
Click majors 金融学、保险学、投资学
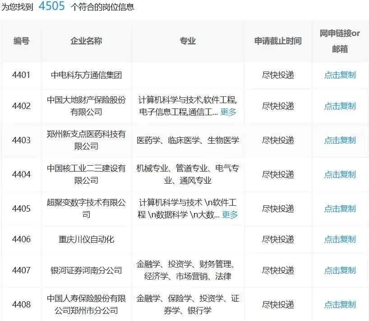[x=188, y=304]
